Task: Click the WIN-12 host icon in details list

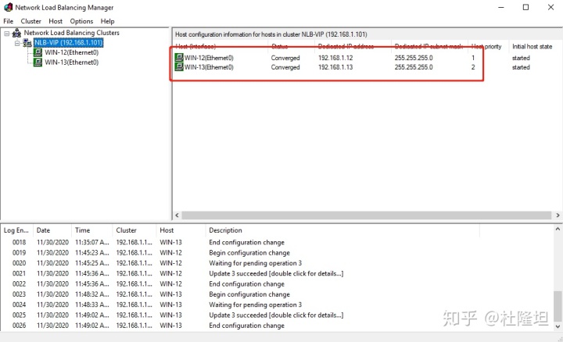Action: pyautogui.click(x=179, y=57)
